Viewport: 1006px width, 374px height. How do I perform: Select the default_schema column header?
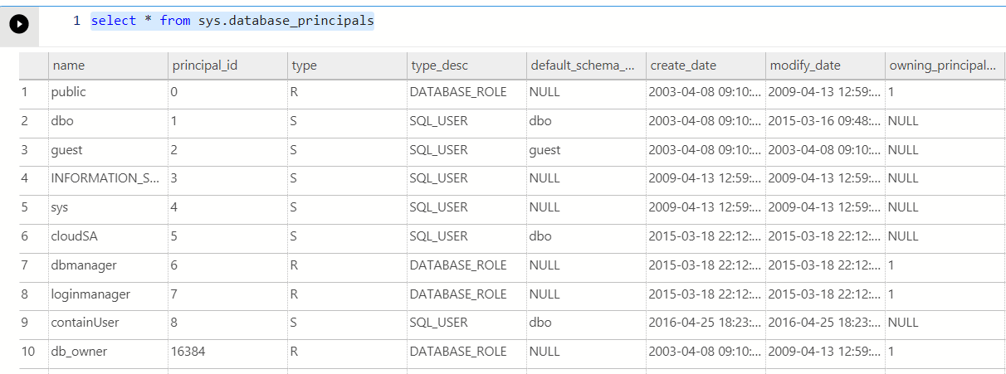[x=586, y=66]
